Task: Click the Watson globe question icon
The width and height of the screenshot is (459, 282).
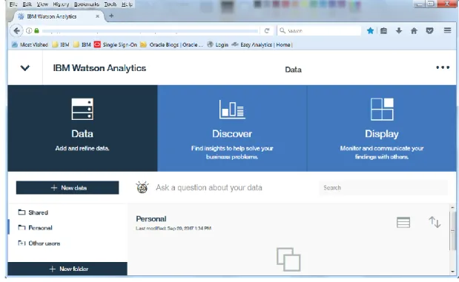Action: click(x=142, y=187)
